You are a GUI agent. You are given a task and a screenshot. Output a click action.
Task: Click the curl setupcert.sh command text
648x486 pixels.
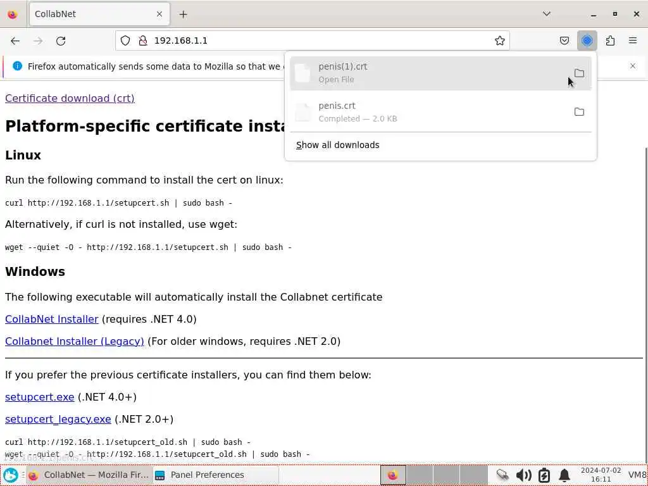click(x=118, y=203)
